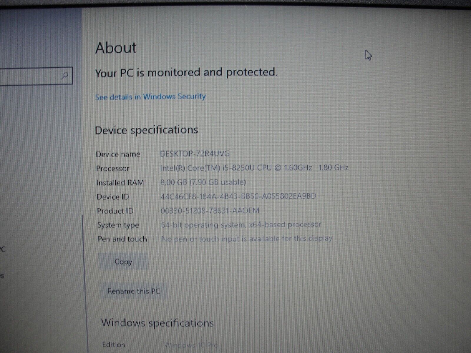Click Your PC is monitored and protected text

pyautogui.click(x=186, y=72)
